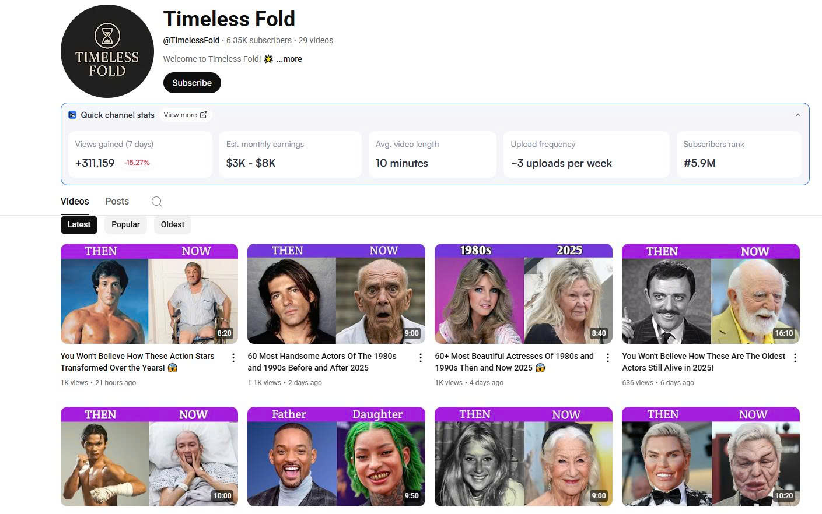Switch to the Posts tab
The image size is (822, 514).
[x=117, y=201]
